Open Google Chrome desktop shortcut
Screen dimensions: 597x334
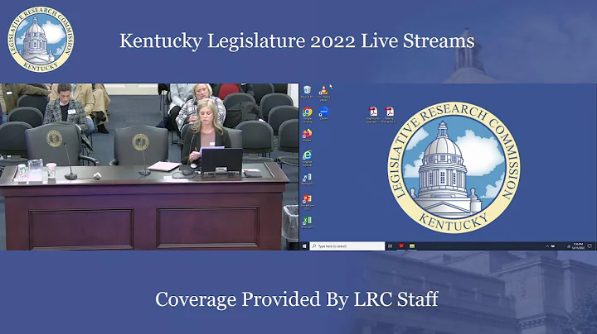(x=308, y=115)
